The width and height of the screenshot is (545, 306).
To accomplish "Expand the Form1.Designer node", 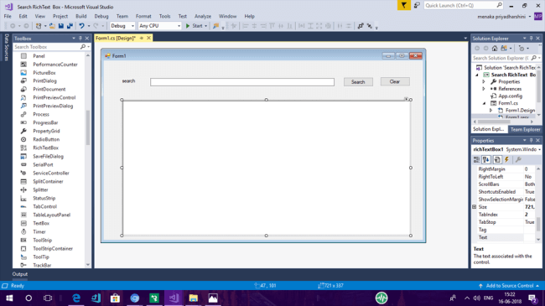I will (x=490, y=110).
